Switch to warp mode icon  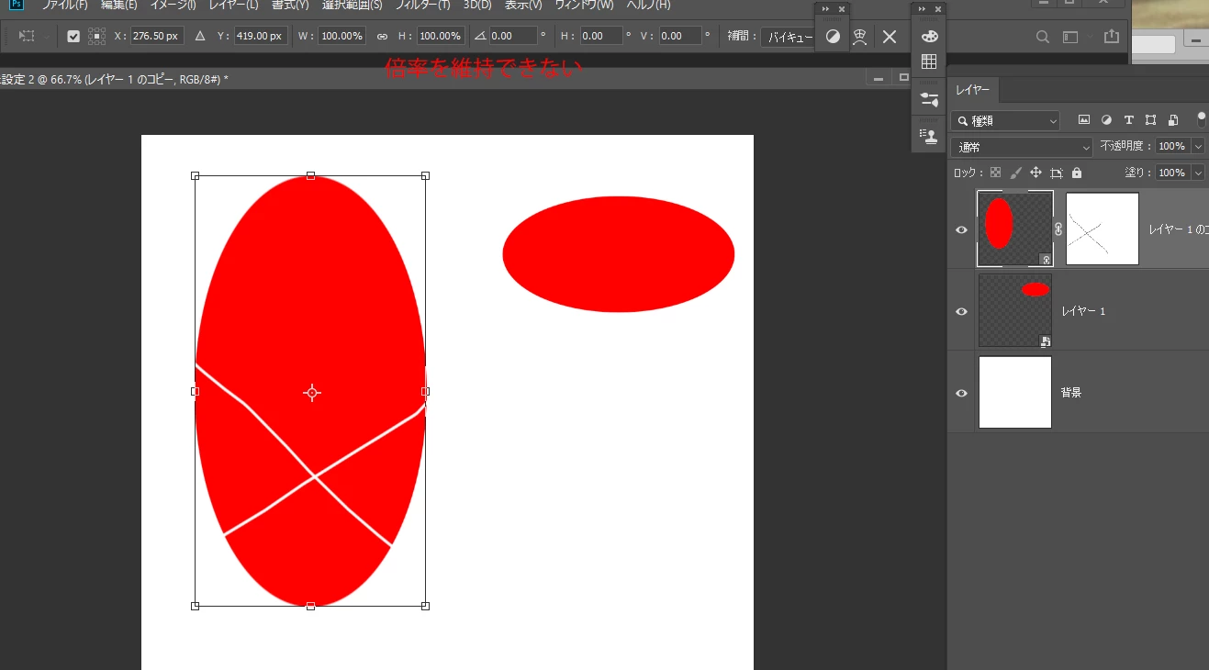860,37
